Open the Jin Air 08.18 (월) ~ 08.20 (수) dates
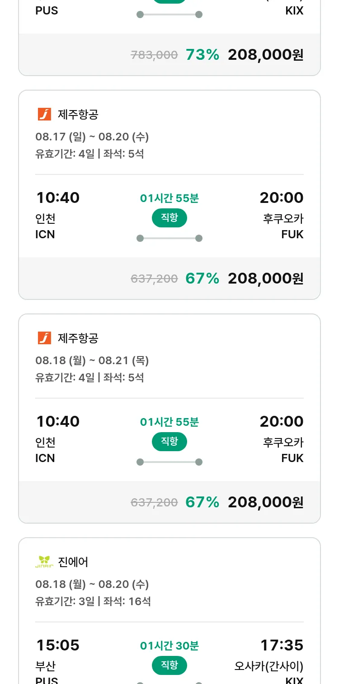Viewport: 339px width, 684px height. point(92,584)
